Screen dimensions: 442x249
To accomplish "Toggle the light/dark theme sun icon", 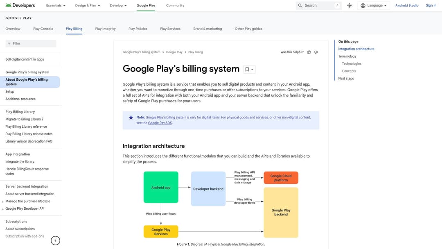I will (350, 5).
